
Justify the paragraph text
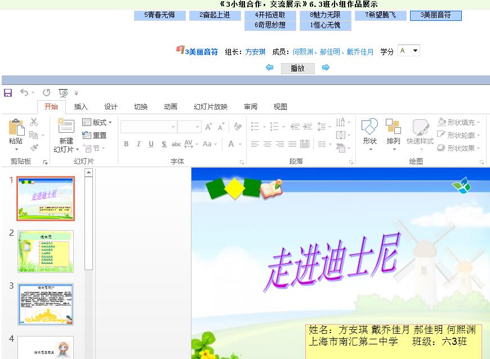[x=292, y=144]
